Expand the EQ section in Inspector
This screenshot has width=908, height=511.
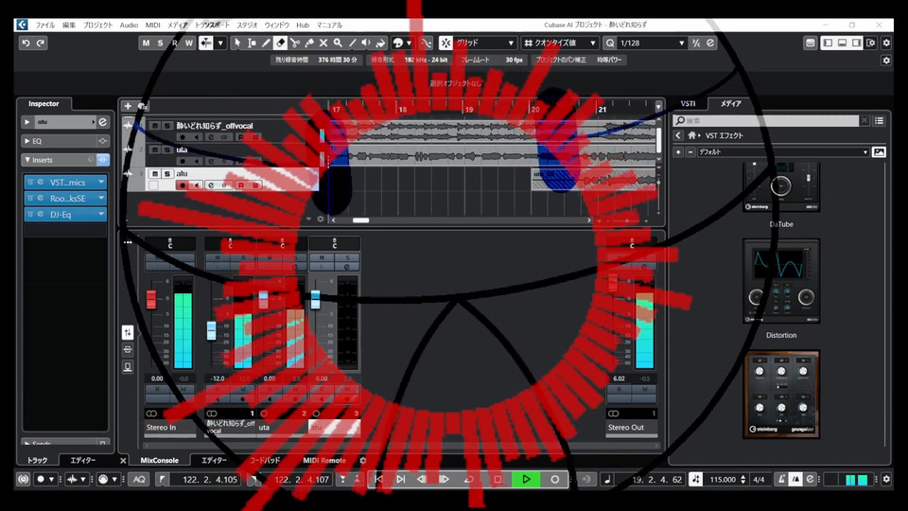tap(27, 141)
